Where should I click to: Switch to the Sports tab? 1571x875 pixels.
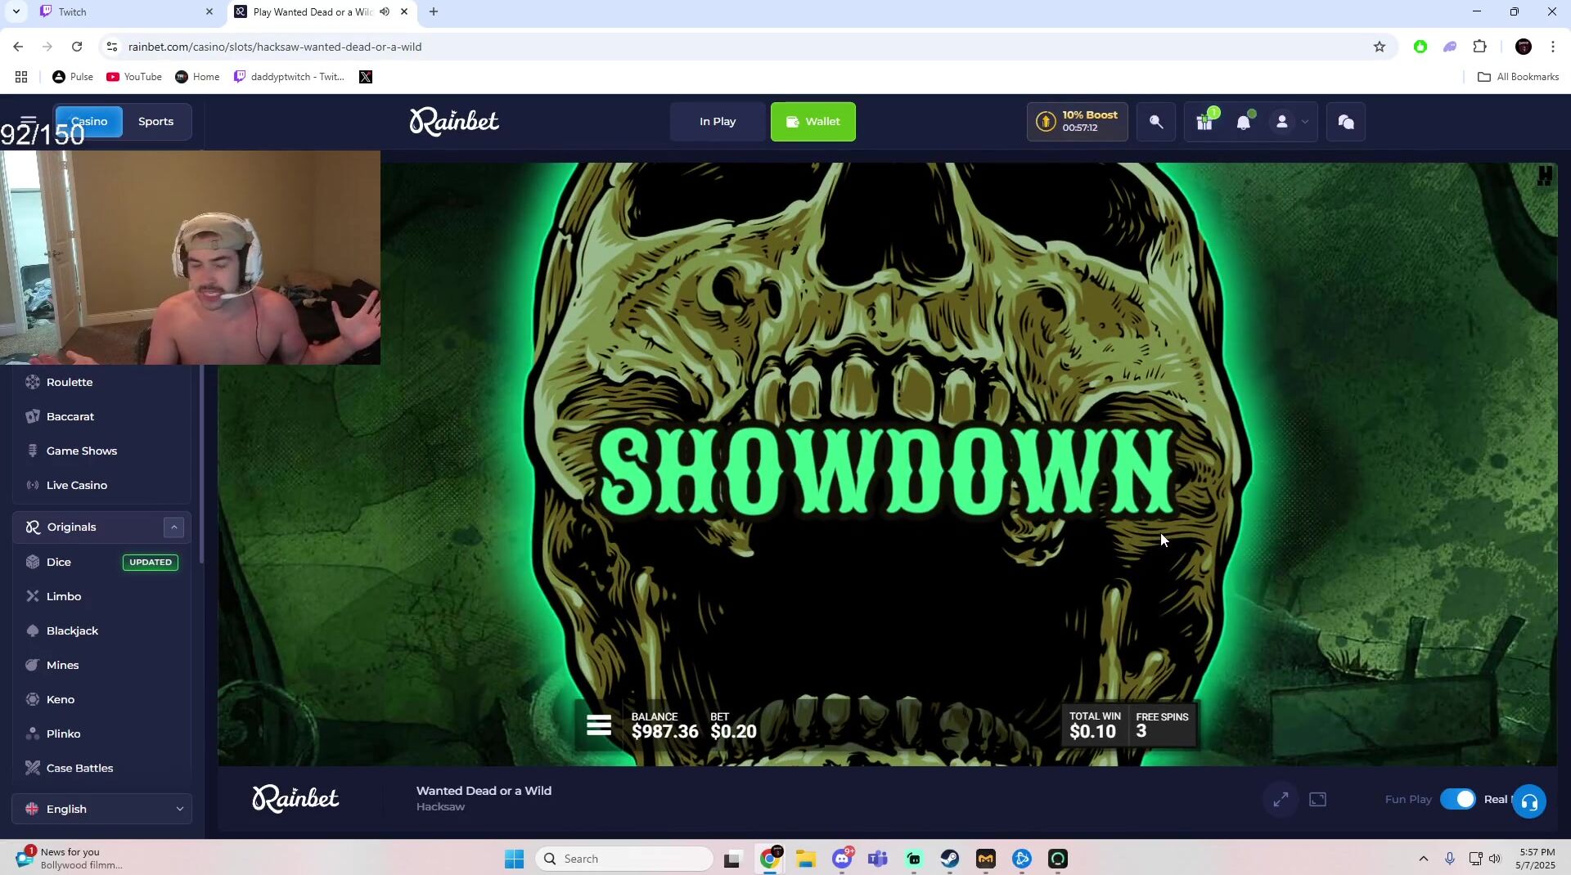point(155,121)
